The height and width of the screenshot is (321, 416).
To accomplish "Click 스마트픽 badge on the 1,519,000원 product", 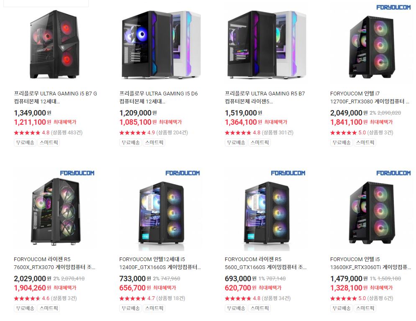I will coord(259,142).
